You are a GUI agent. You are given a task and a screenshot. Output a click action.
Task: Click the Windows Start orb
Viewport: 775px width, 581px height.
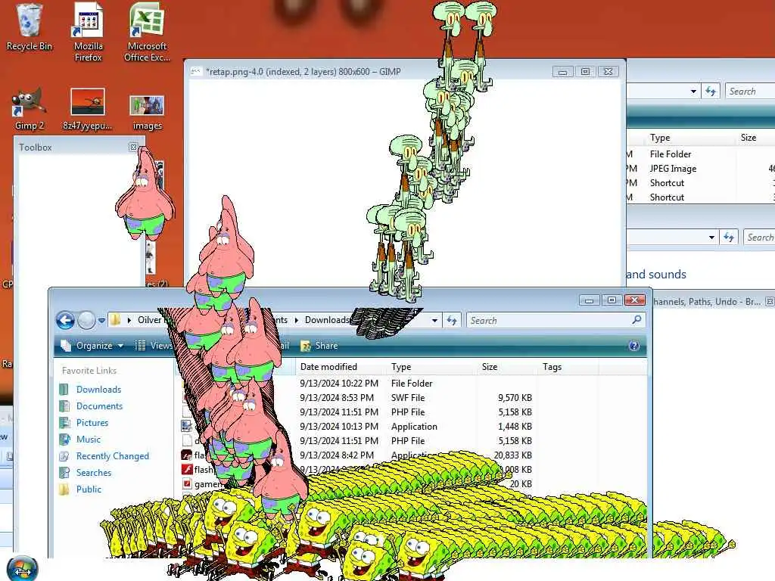23,569
